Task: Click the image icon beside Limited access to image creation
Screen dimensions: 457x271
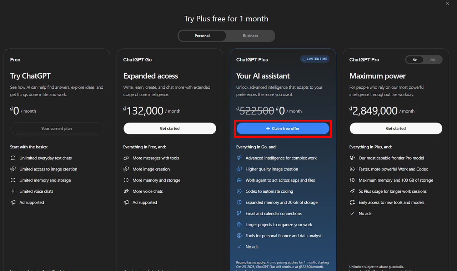Action: (13, 169)
